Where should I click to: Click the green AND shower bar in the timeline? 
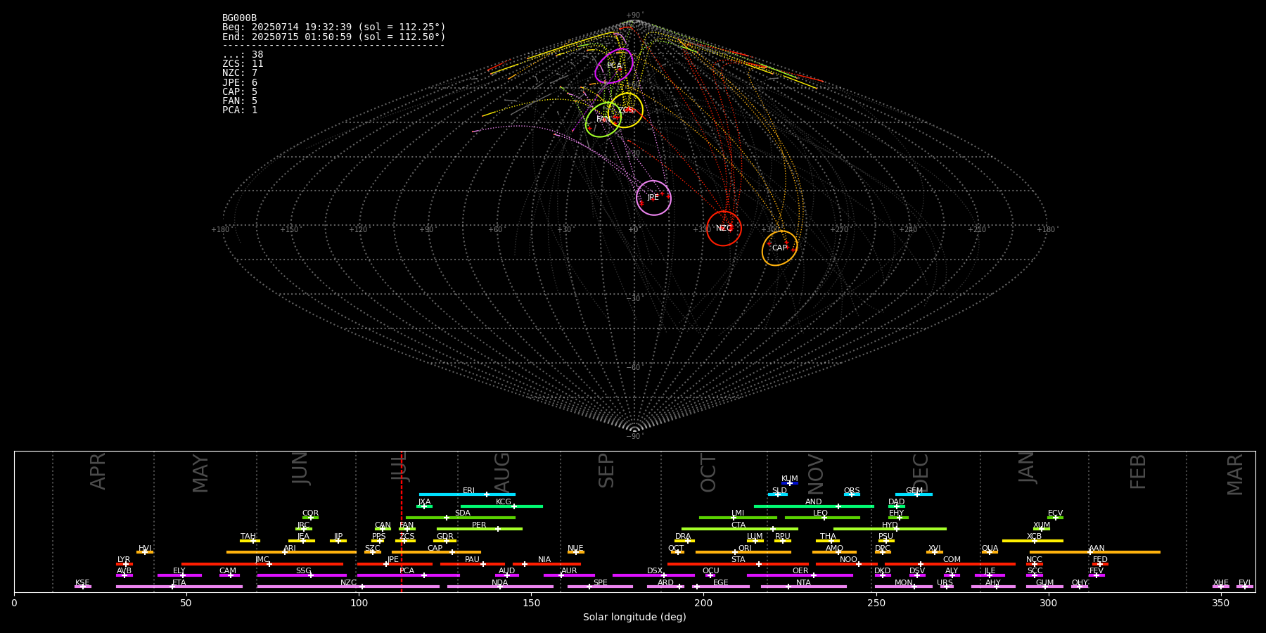click(x=814, y=506)
